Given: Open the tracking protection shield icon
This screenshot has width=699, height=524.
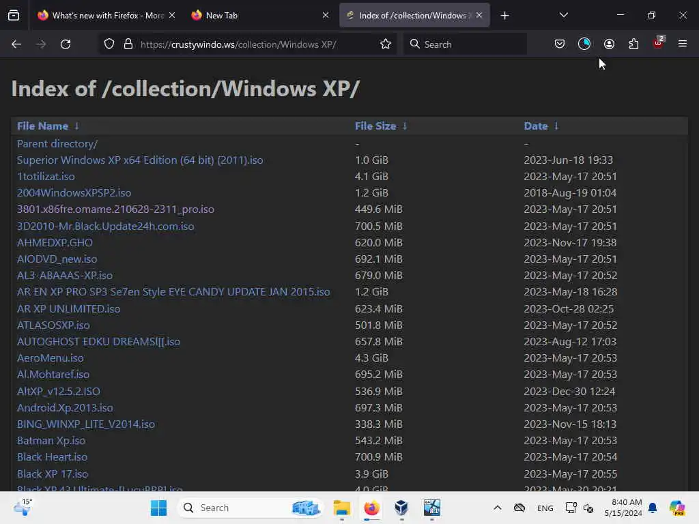Looking at the screenshot, I should (x=109, y=44).
